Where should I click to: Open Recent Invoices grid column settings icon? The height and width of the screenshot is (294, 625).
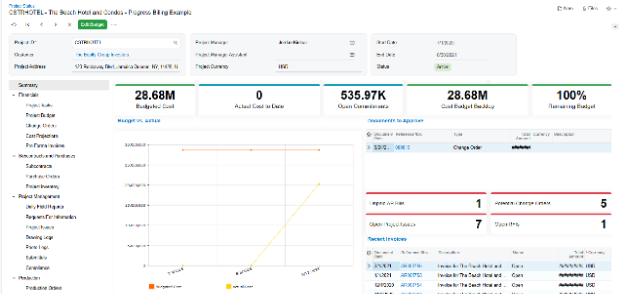coord(369,253)
